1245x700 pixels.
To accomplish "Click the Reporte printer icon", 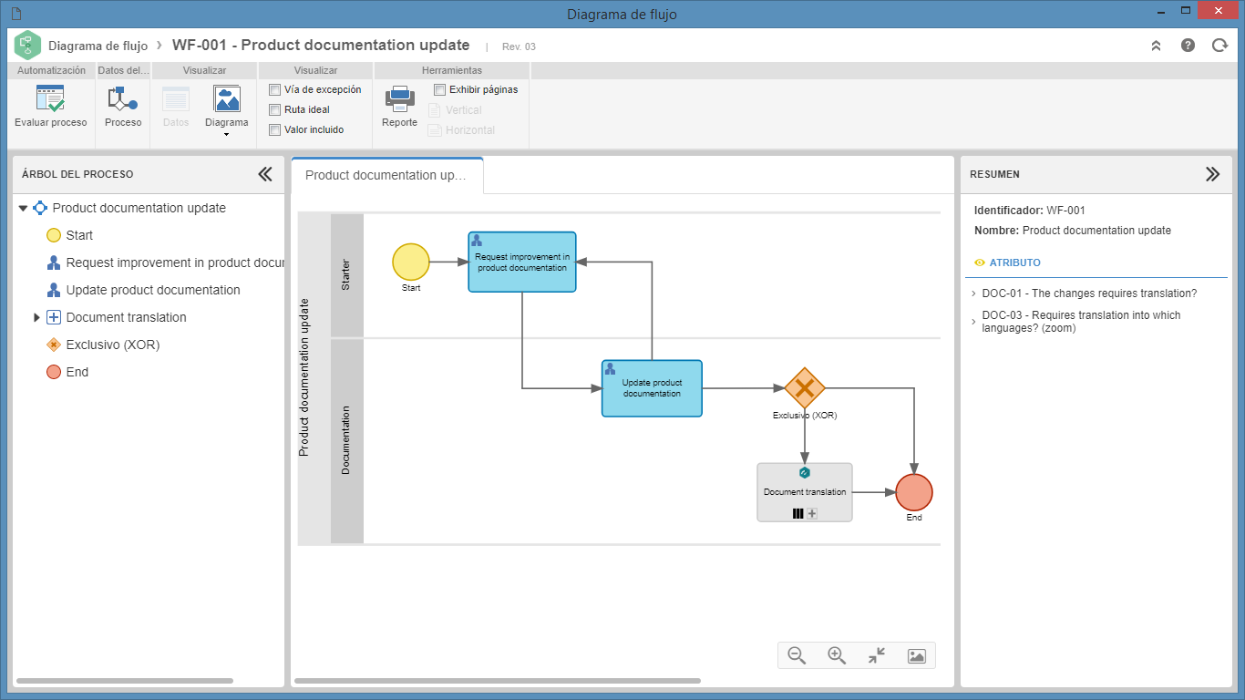I will point(399,98).
